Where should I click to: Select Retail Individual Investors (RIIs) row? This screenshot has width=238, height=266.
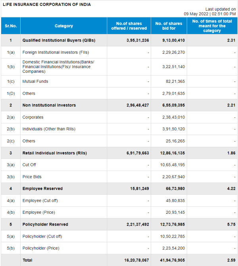click(x=54, y=153)
